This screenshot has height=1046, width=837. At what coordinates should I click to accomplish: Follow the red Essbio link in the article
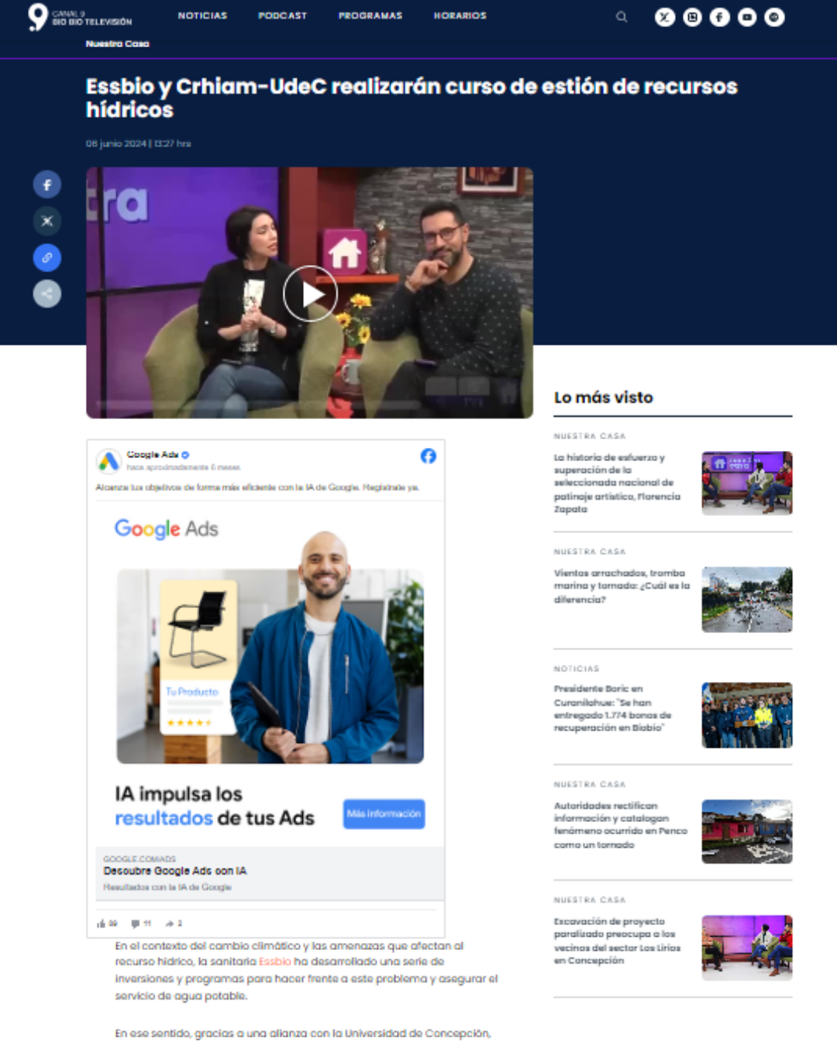click(275, 962)
